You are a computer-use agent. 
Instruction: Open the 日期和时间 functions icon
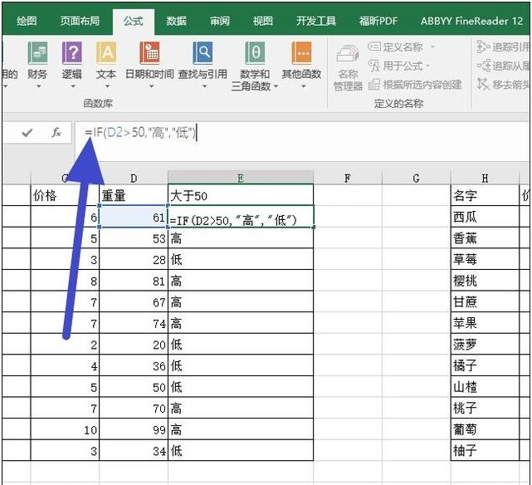click(x=149, y=56)
